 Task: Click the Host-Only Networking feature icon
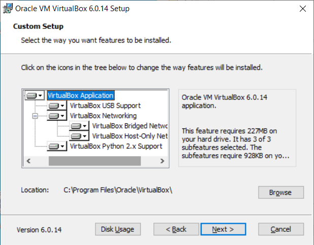[x=79, y=136]
